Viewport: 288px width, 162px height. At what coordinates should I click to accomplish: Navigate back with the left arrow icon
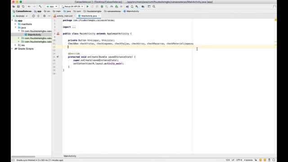click(x=29, y=6)
